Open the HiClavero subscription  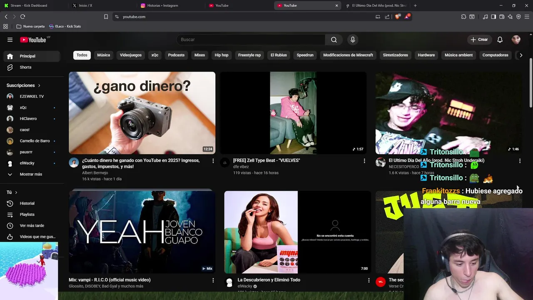(31, 119)
